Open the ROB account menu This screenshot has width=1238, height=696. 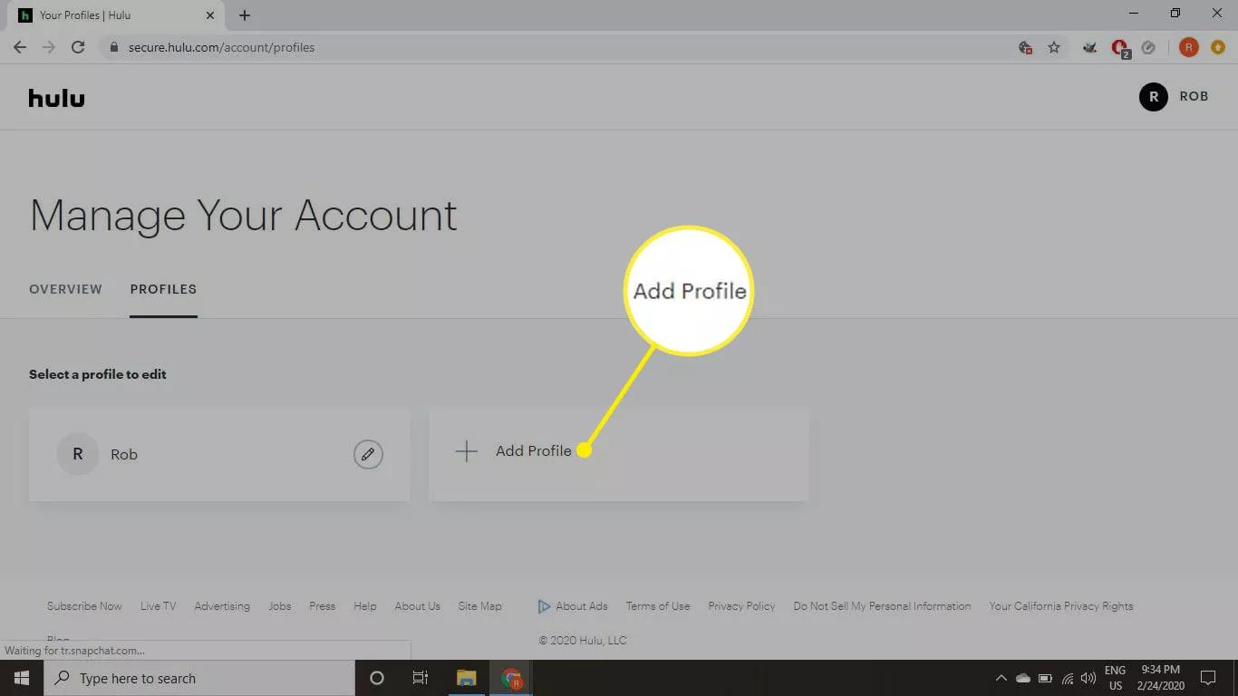[1174, 96]
